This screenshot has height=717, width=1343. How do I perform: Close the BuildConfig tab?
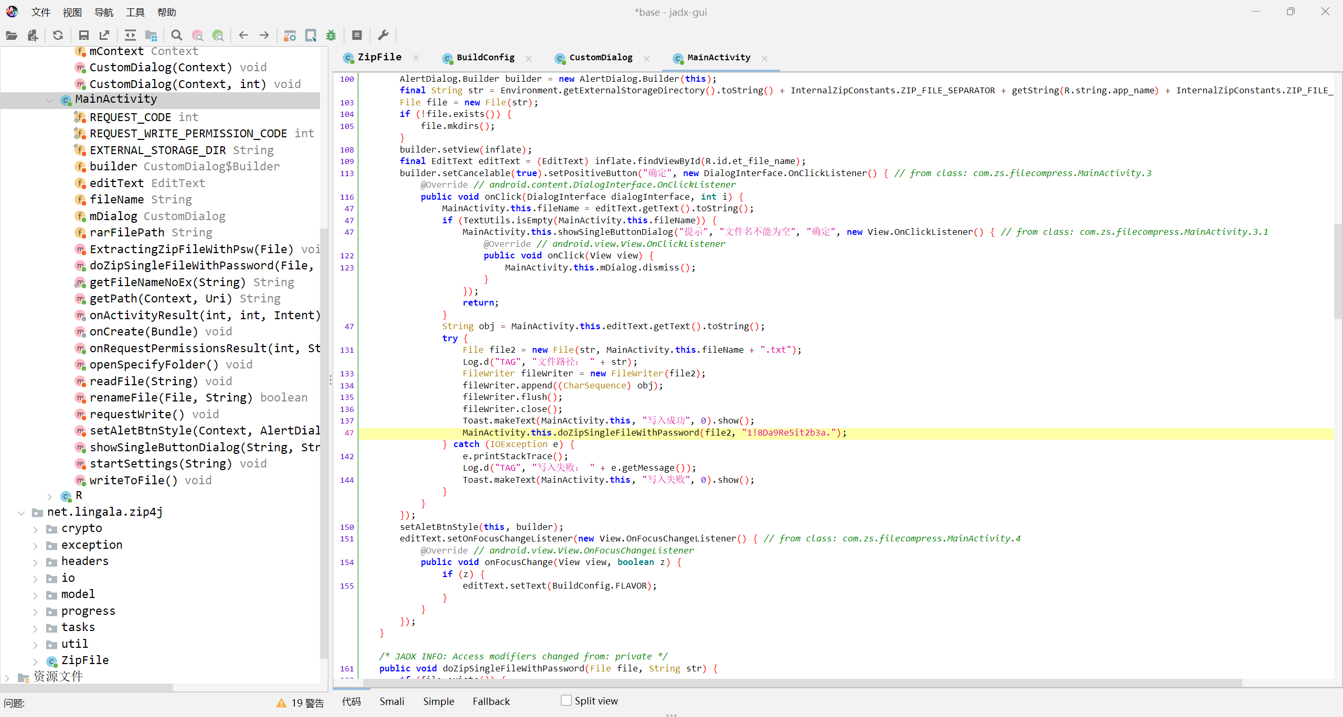pyautogui.click(x=528, y=58)
